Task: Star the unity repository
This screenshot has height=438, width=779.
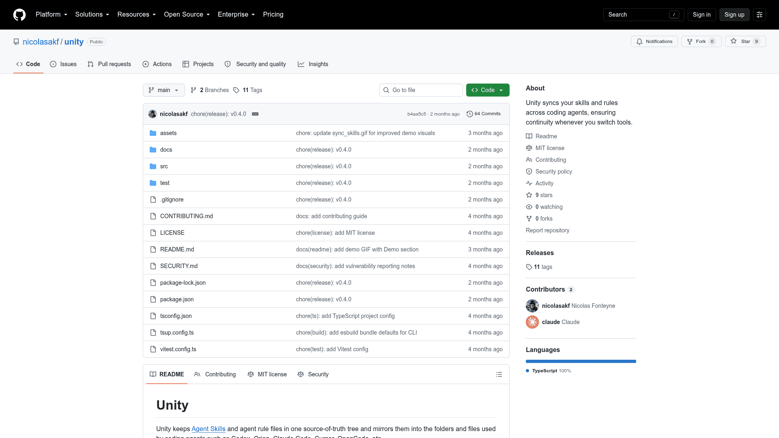Action: [x=745, y=41]
